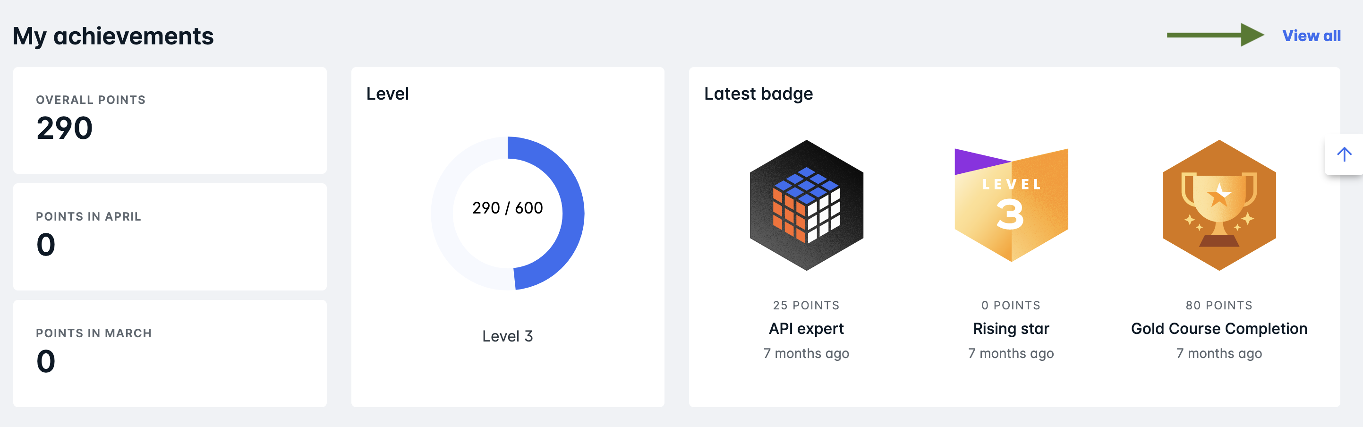Screen dimensions: 1363x427
Task: Click the 7 months ago text under Rising star
Action: coord(1011,353)
